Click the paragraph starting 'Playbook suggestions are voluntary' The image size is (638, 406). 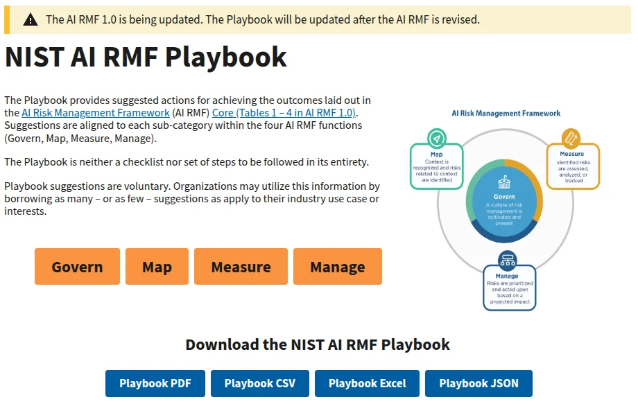(192, 199)
